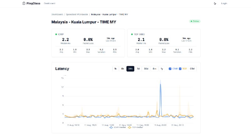The image size is (251, 137).
Task: Select the 30d time range
Action: coord(146,69)
